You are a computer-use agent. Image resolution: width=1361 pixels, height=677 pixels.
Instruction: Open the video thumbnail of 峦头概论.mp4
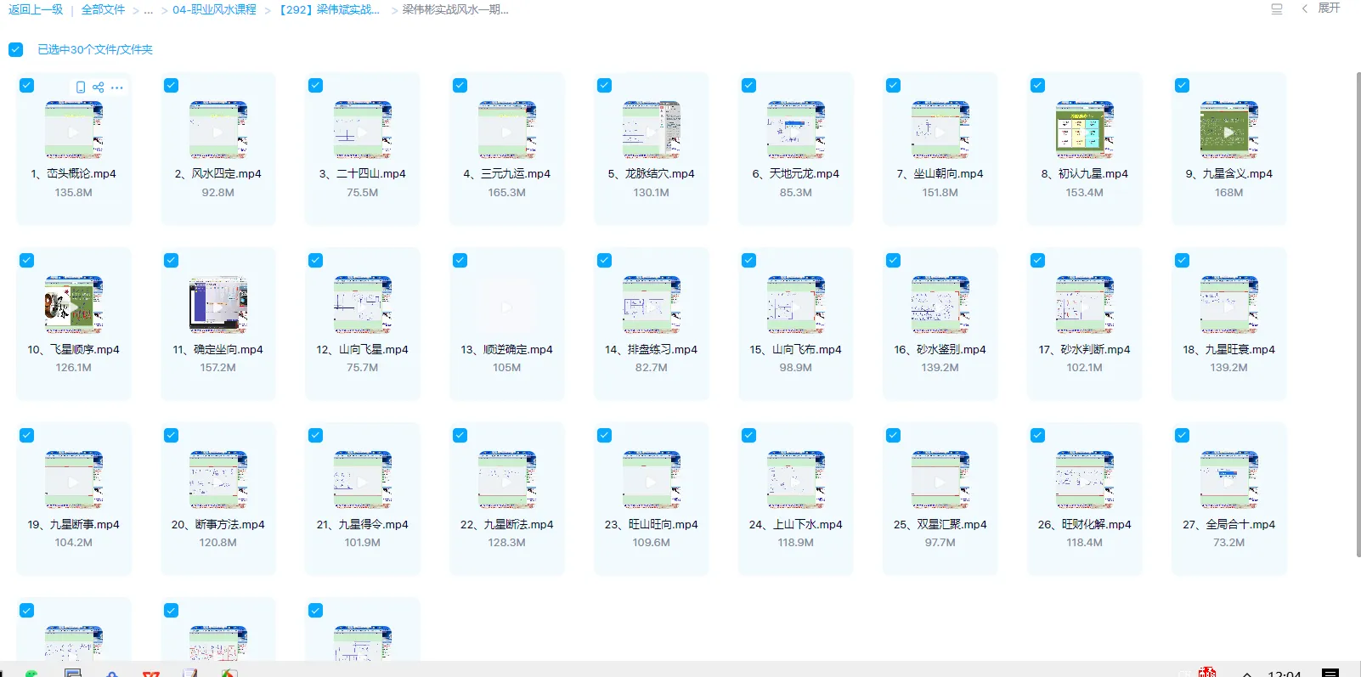74,130
